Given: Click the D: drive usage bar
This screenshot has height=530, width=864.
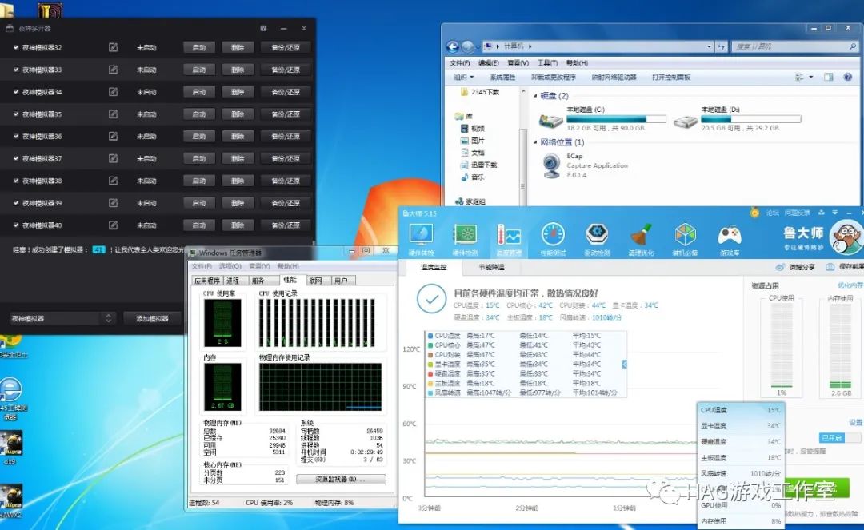Looking at the screenshot, I should tap(750, 118).
